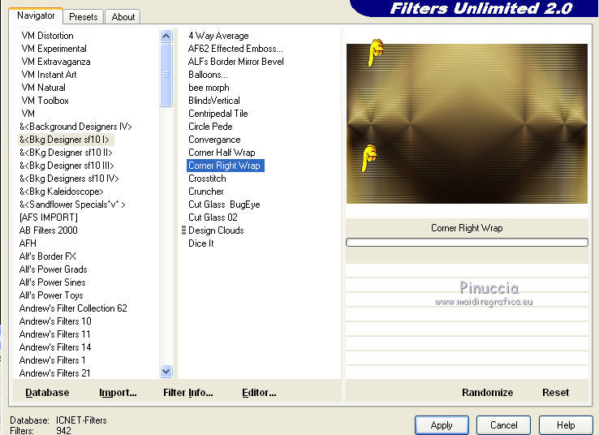Select VM Extravaganza category
This screenshot has width=599, height=435.
[56, 62]
